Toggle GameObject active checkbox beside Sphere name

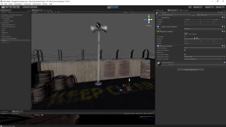(160, 13)
